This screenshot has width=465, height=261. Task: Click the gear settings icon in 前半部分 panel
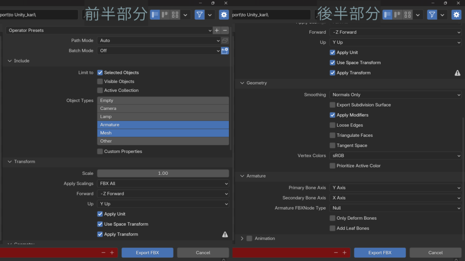pyautogui.click(x=224, y=15)
